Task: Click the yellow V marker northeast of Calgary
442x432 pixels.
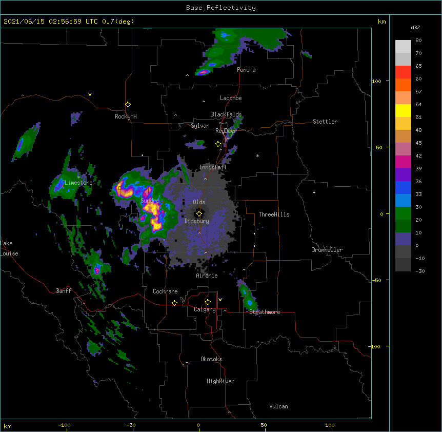Action: coord(220,300)
